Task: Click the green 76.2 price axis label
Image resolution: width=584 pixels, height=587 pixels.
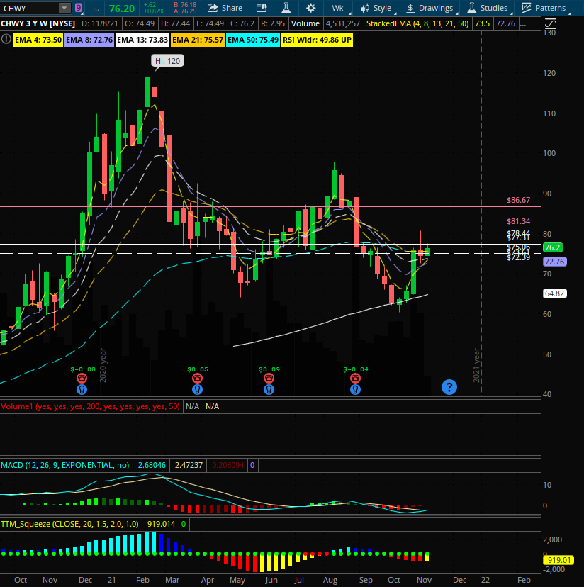Action: 553,247
